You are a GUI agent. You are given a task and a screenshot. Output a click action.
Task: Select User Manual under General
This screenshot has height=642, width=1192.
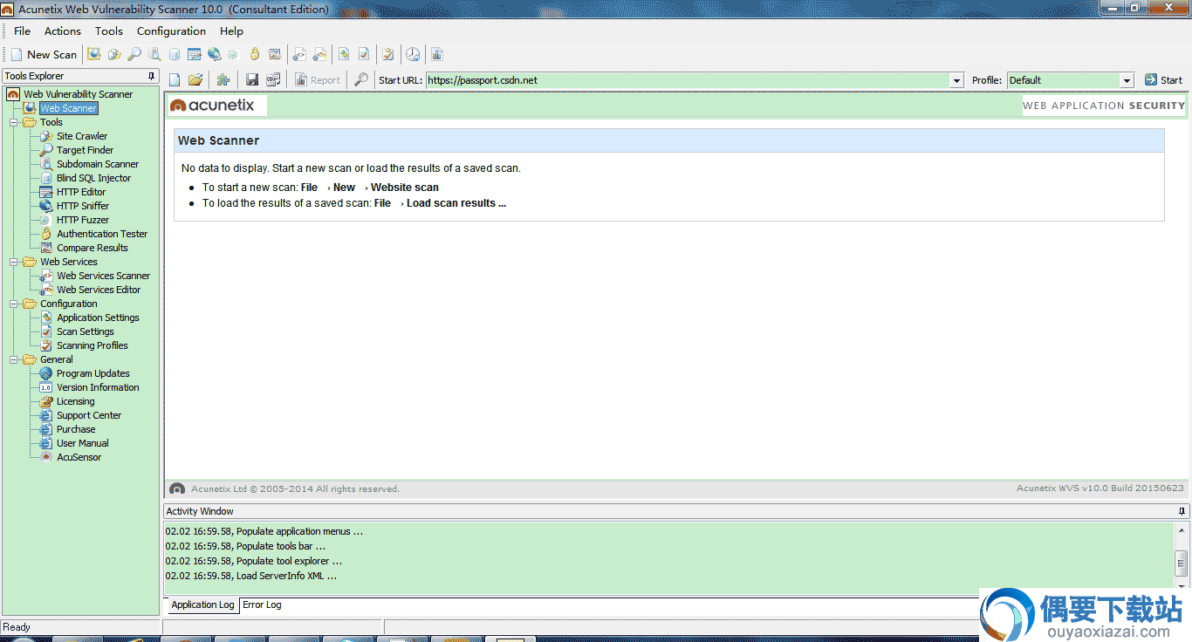[83, 443]
